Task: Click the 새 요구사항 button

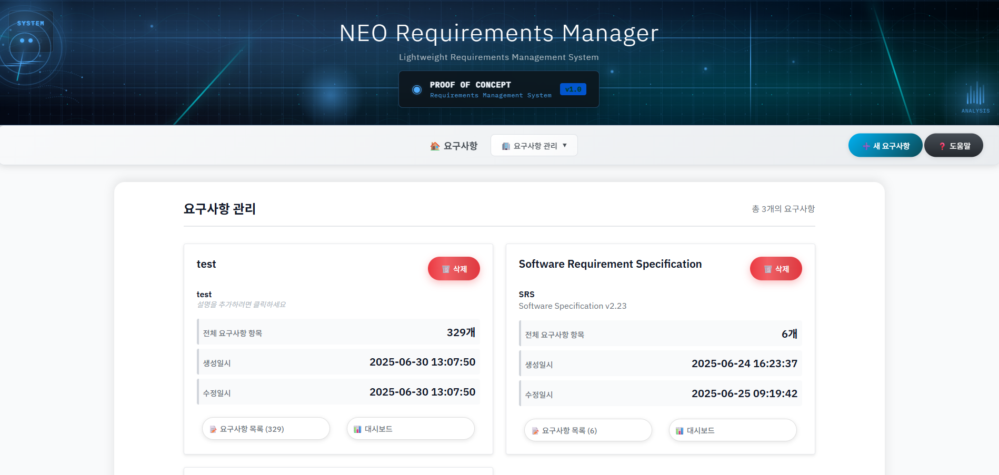Action: (x=885, y=145)
